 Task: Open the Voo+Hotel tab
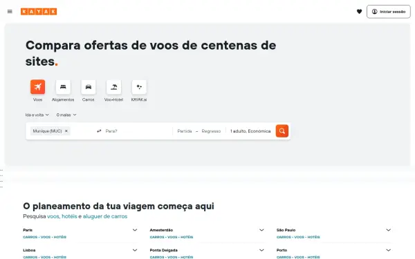point(114,87)
